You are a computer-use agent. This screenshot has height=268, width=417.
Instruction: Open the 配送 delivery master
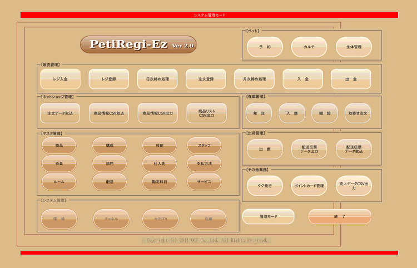pos(110,182)
